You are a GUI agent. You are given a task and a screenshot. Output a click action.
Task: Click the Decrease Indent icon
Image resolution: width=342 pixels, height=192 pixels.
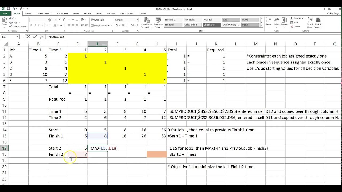83,25
